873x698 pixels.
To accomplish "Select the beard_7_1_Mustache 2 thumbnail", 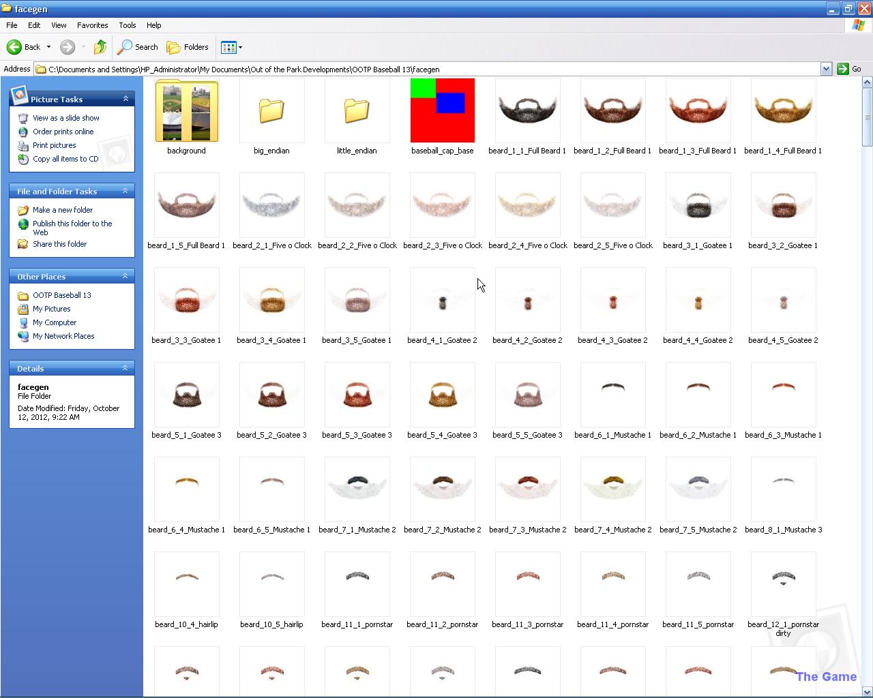I will coord(357,489).
